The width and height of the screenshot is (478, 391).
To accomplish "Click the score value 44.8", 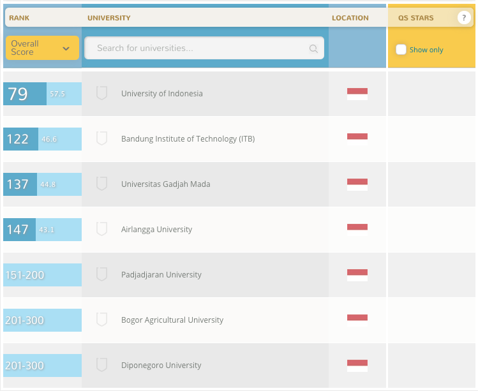I will tap(48, 185).
